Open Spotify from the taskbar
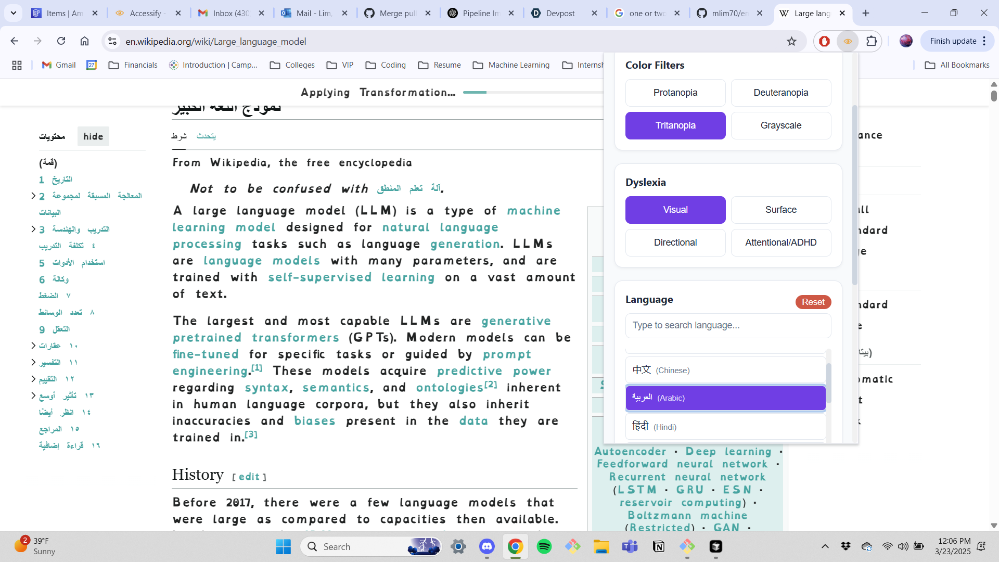Screen dimensions: 999x562 point(544,546)
